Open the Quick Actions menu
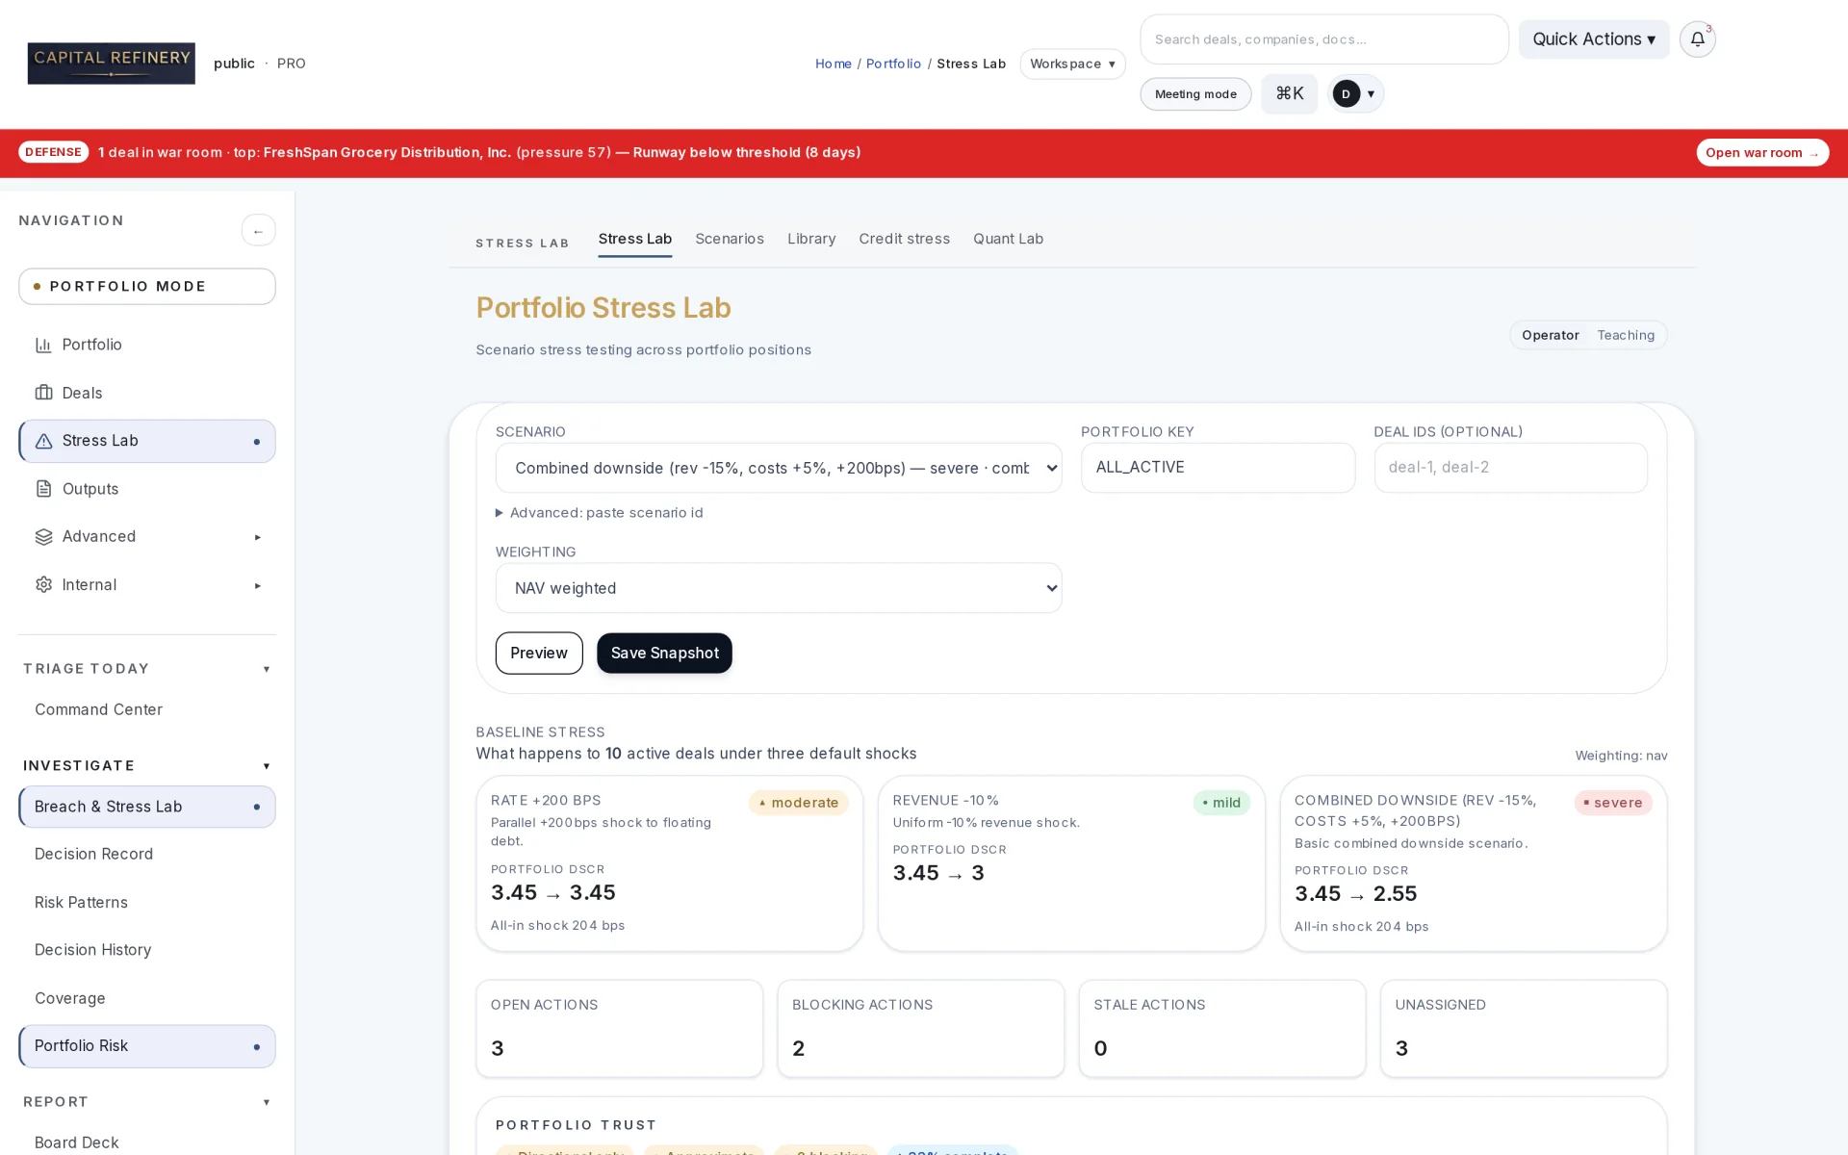Viewport: 1848px width, 1155px height. (x=1594, y=39)
